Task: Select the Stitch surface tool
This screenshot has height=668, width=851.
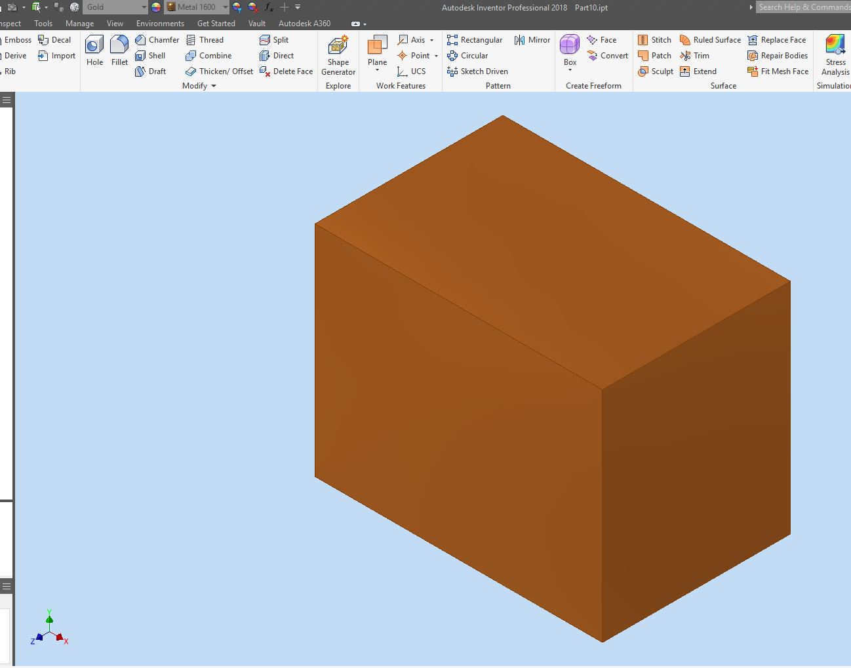Action: click(x=654, y=40)
